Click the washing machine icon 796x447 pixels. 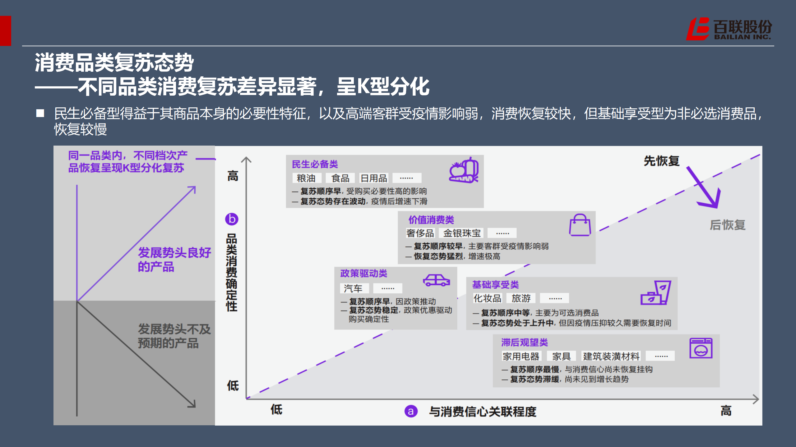click(x=701, y=348)
